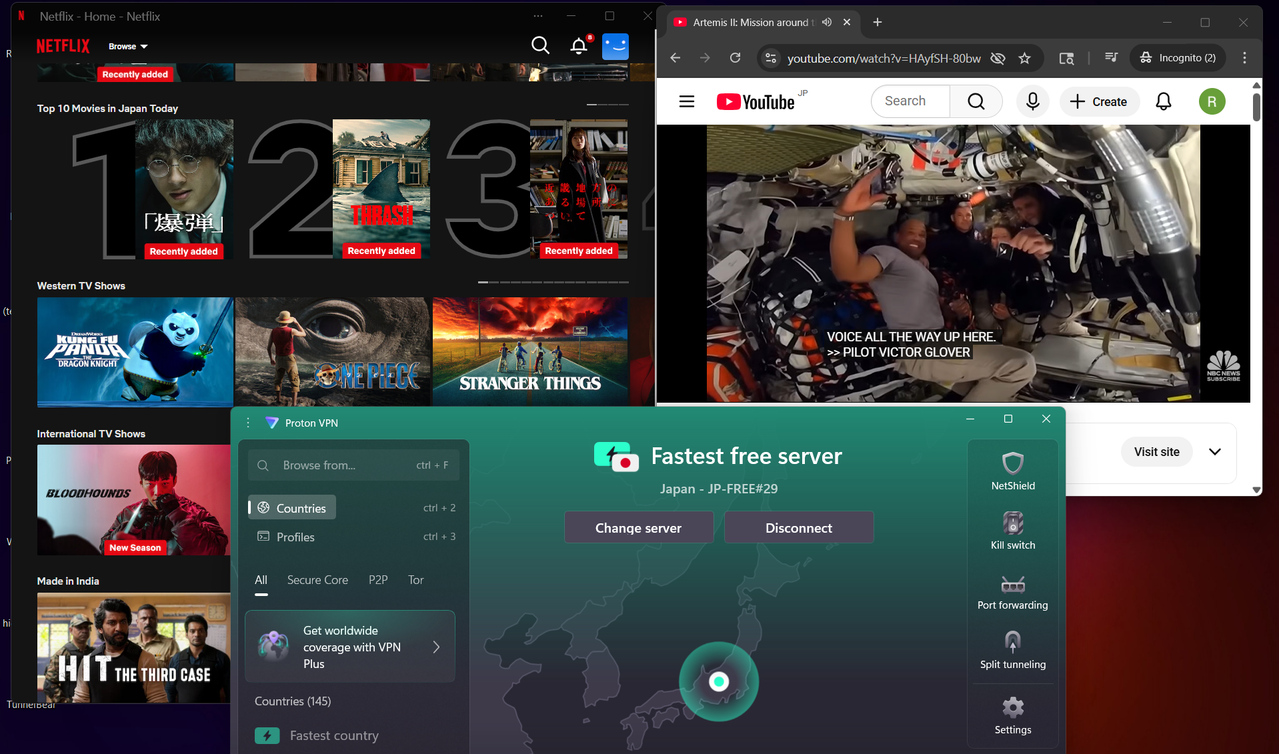This screenshot has width=1279, height=754.
Task: Click Incognito (2) profile button
Action: point(1178,58)
